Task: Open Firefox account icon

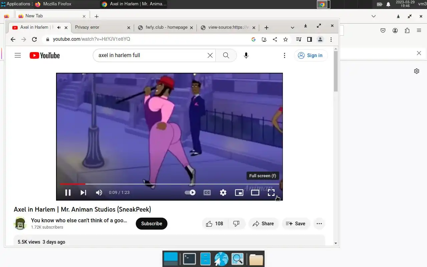Action: tap(395, 30)
